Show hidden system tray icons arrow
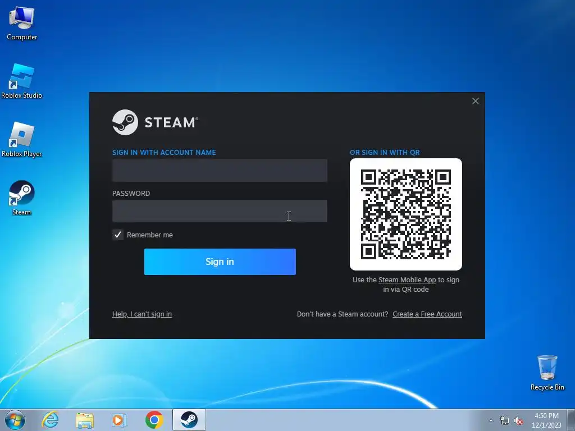Screen dimensions: 575x431 491,421
